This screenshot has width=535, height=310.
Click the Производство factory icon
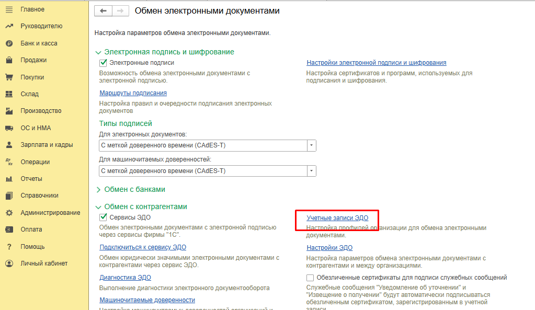coord(9,111)
